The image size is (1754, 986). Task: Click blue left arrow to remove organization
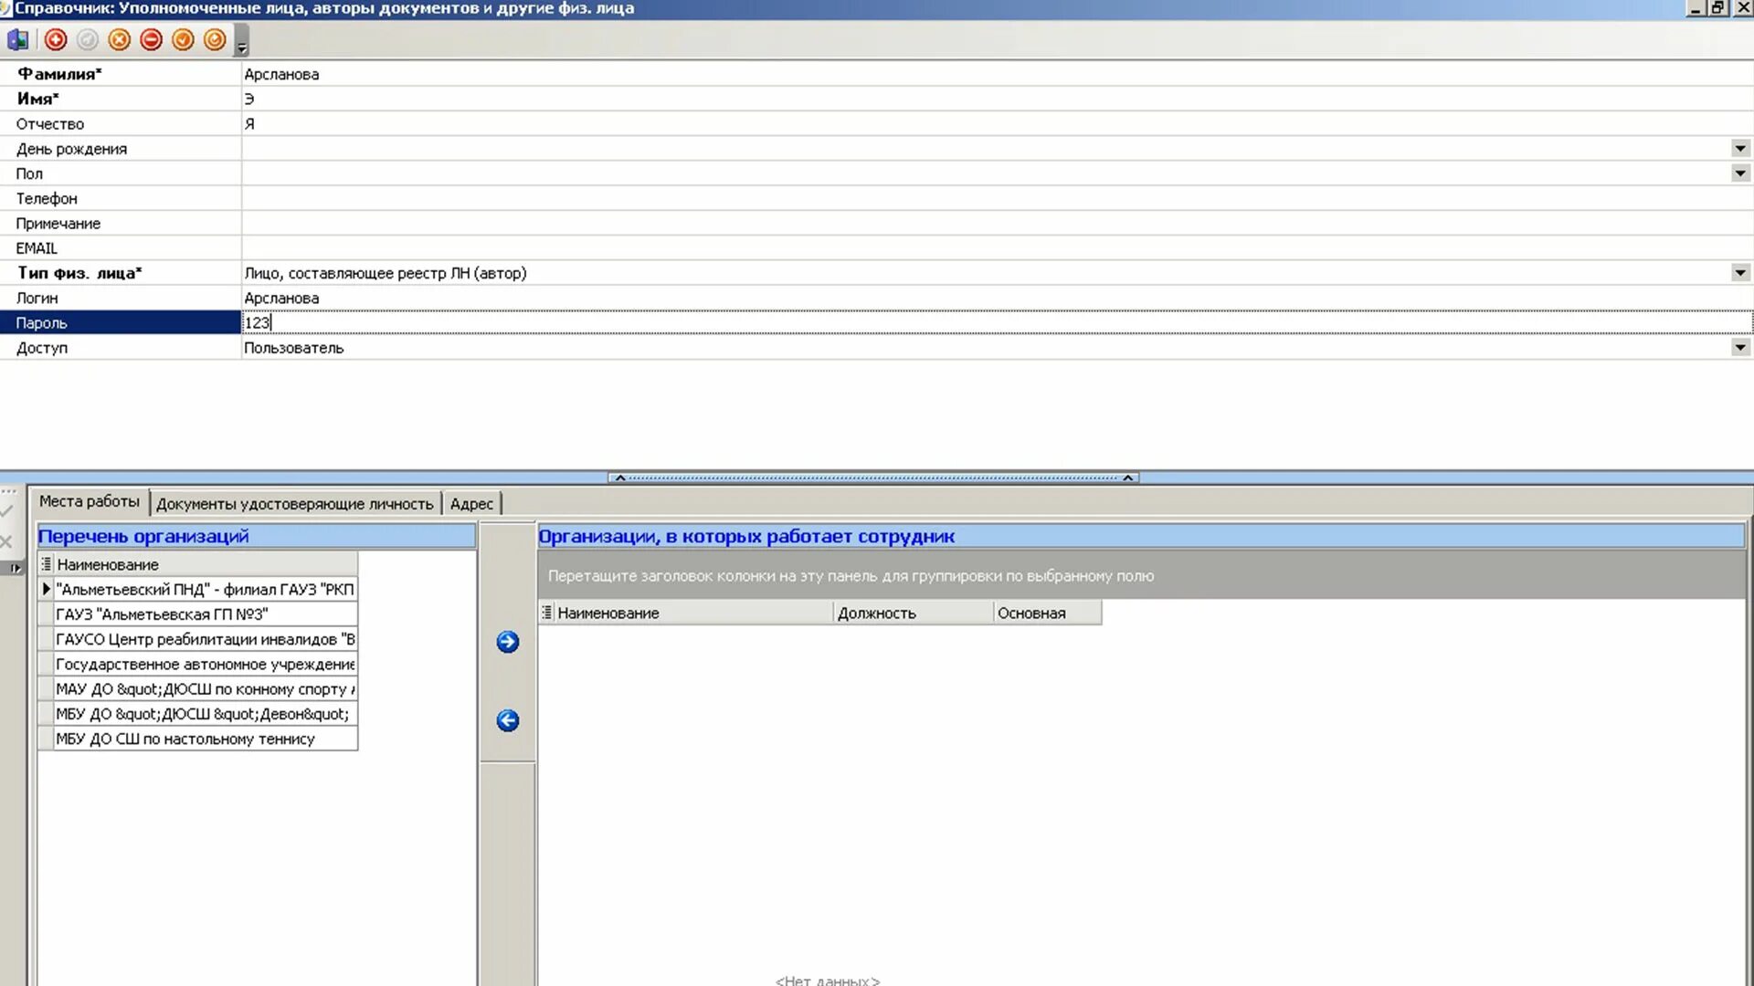point(508,720)
